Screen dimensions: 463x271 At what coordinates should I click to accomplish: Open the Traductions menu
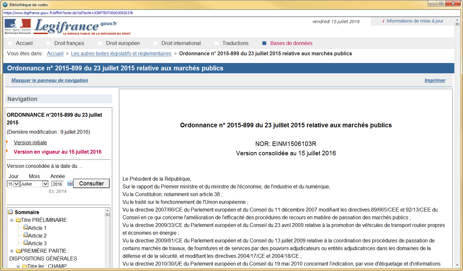[x=235, y=43]
